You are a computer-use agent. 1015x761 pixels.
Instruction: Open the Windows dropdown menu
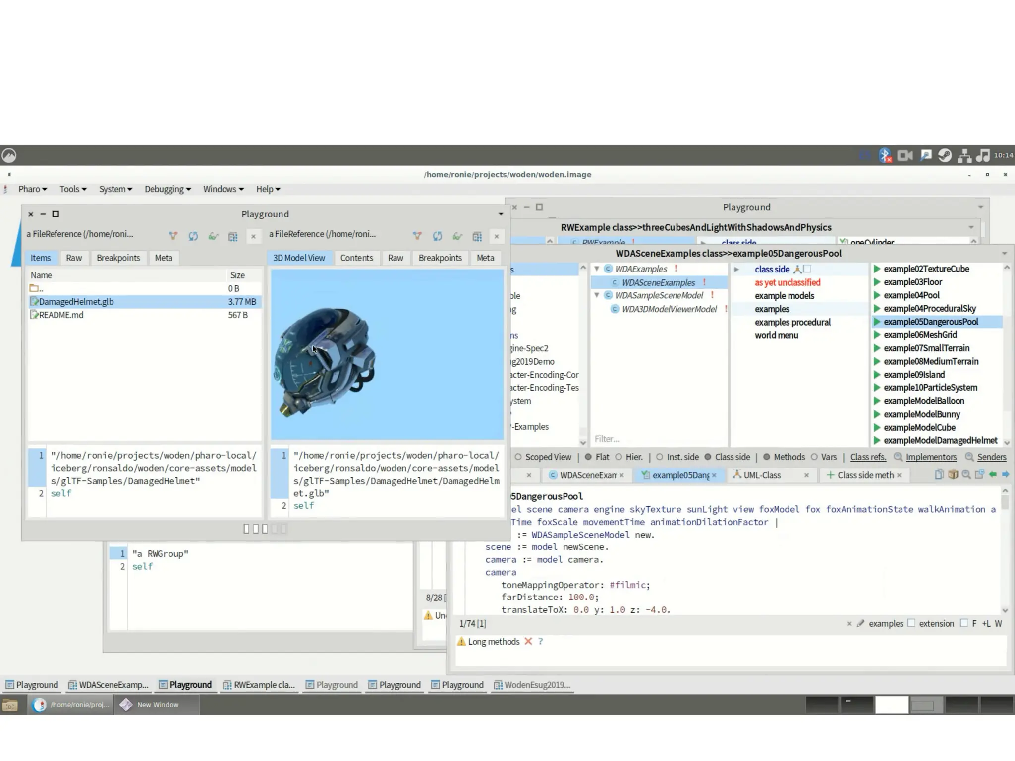(x=224, y=189)
